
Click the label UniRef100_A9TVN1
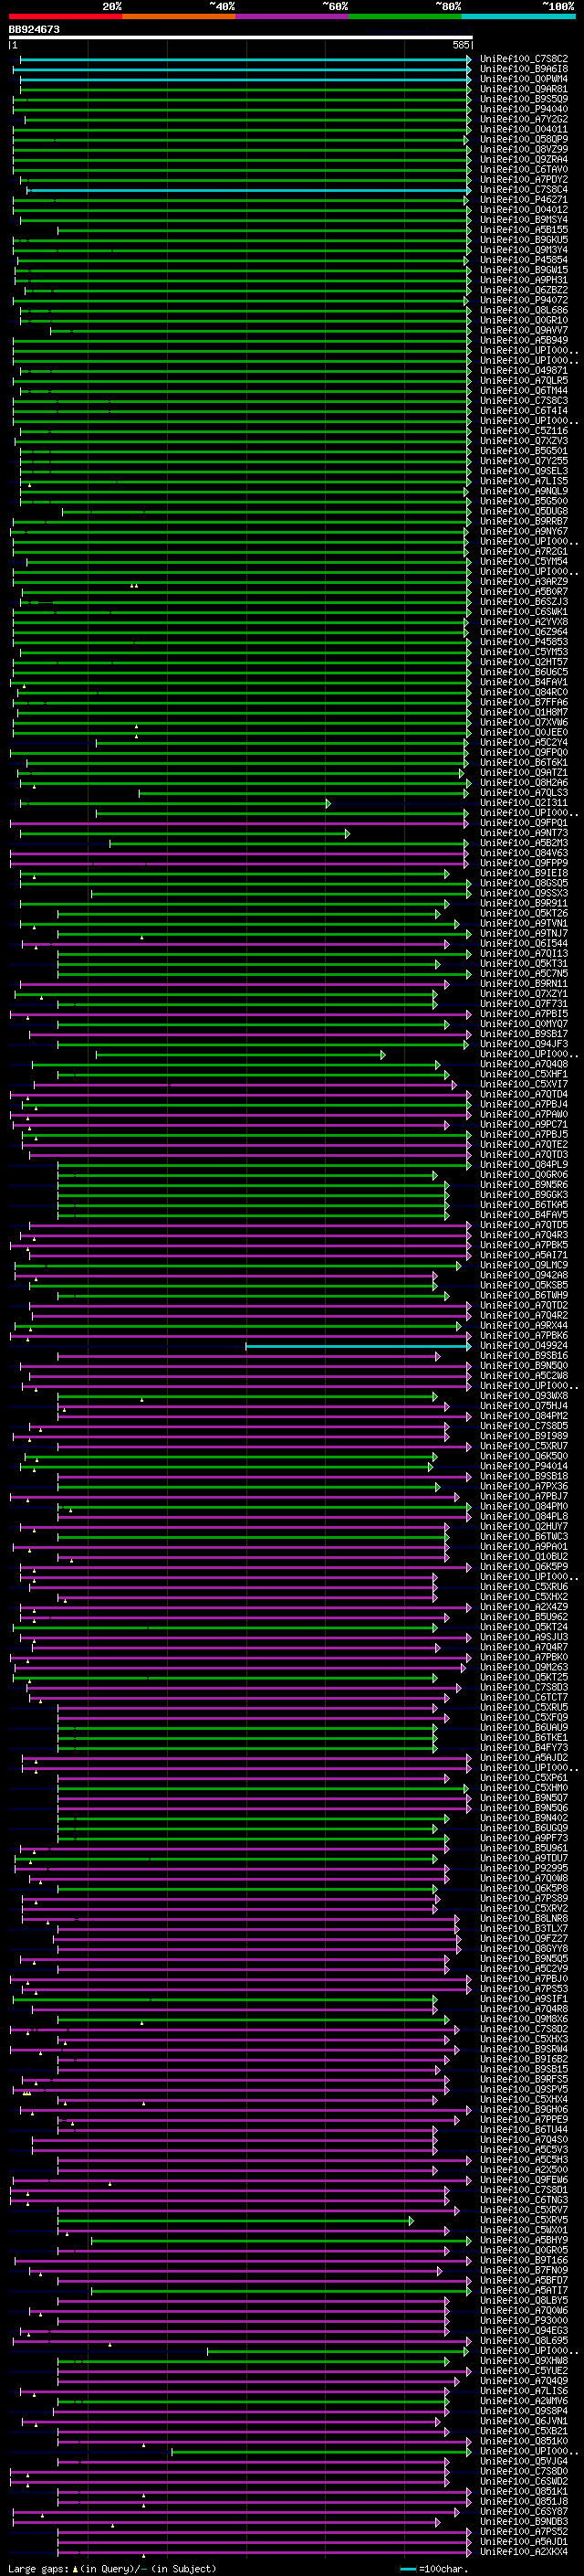[524, 924]
